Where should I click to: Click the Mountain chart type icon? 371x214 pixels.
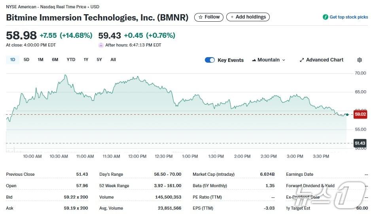254,60
